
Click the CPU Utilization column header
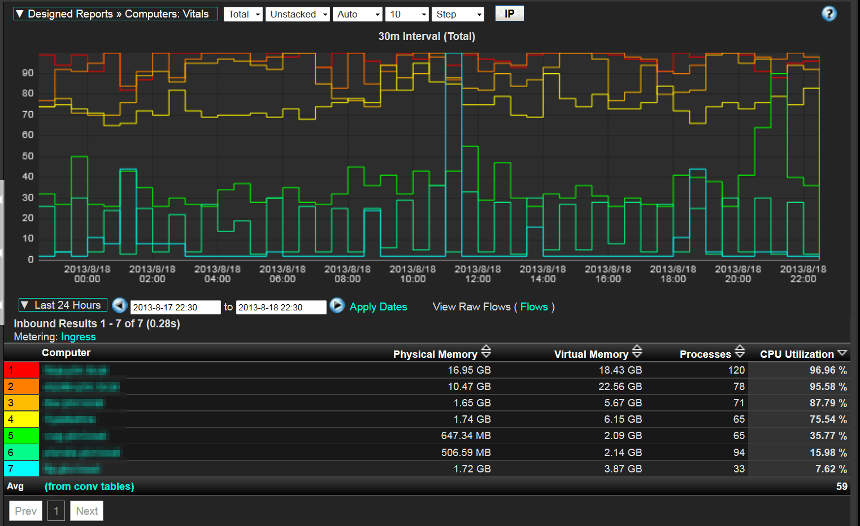[797, 354]
